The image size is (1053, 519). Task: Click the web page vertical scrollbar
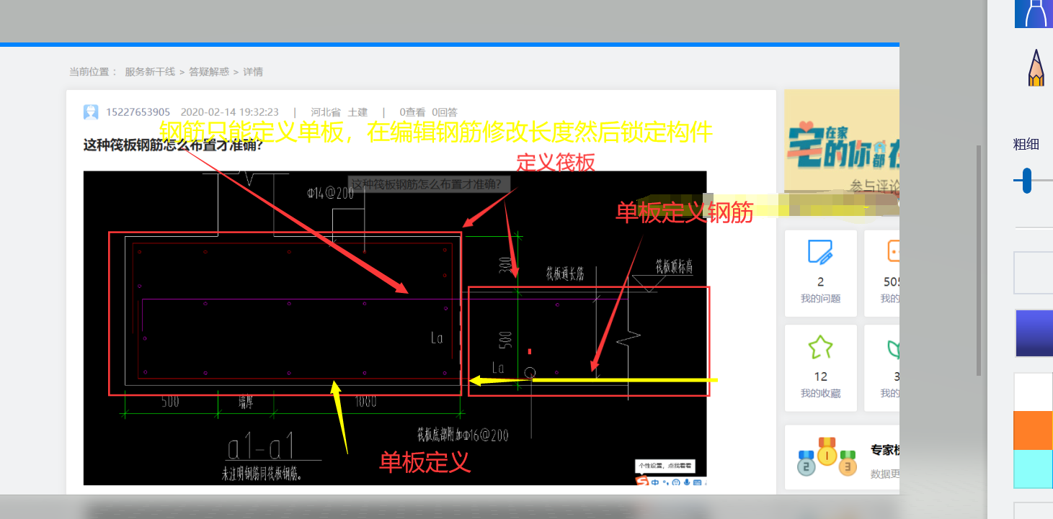coord(978,260)
